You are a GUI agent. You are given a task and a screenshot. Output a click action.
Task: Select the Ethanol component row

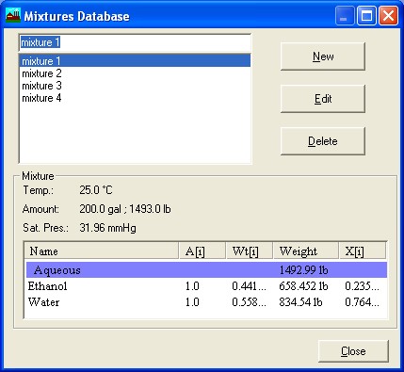click(206, 286)
